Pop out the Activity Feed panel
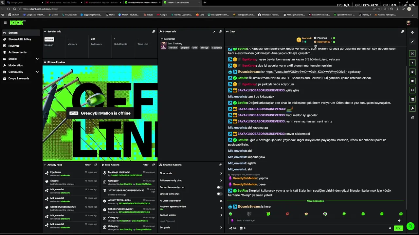This screenshot has height=235, width=419. click(x=96, y=165)
